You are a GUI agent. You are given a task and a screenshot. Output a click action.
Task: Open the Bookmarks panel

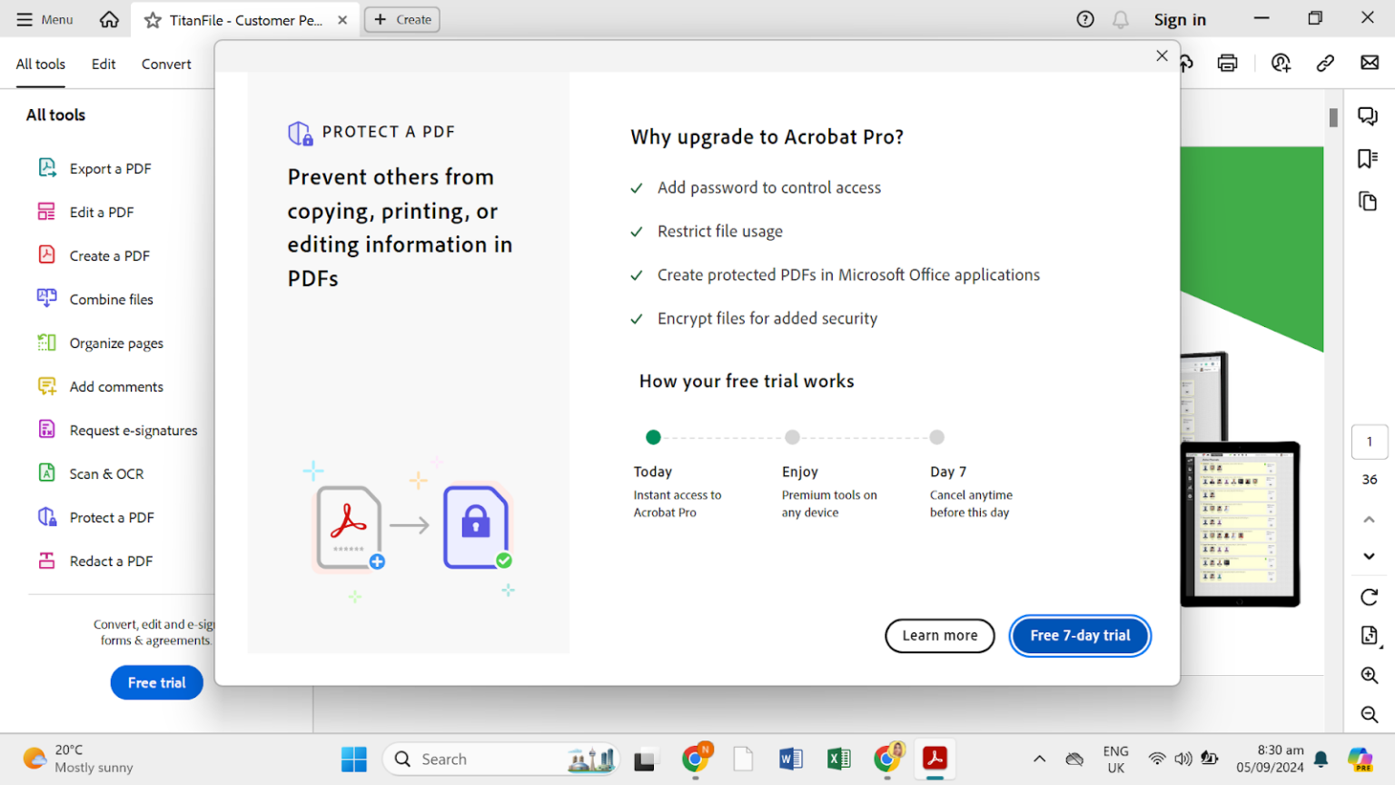pos(1368,158)
